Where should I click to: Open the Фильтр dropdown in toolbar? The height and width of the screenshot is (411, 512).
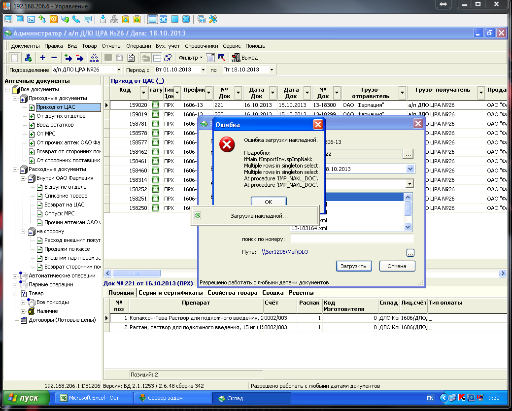coord(190,58)
